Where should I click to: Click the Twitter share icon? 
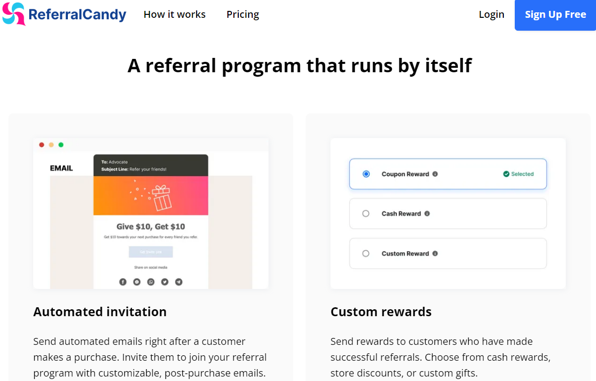tap(164, 282)
